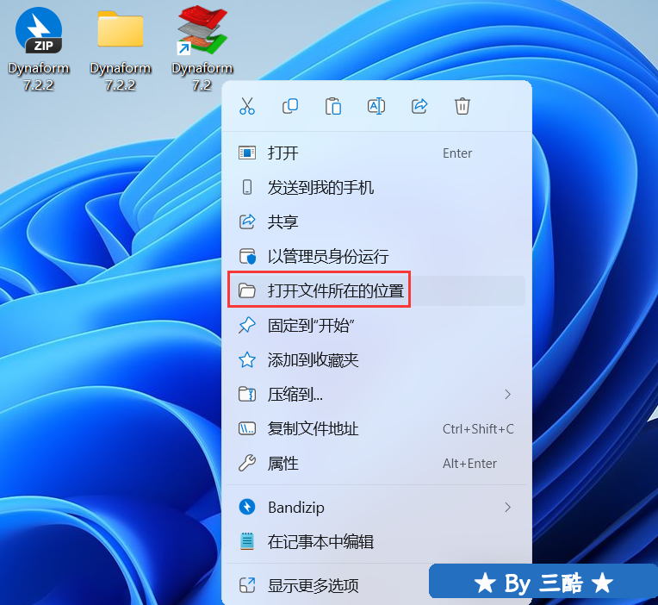The image size is (658, 605).
Task: Select 以管理员身份运行 option
Action: pyautogui.click(x=376, y=257)
